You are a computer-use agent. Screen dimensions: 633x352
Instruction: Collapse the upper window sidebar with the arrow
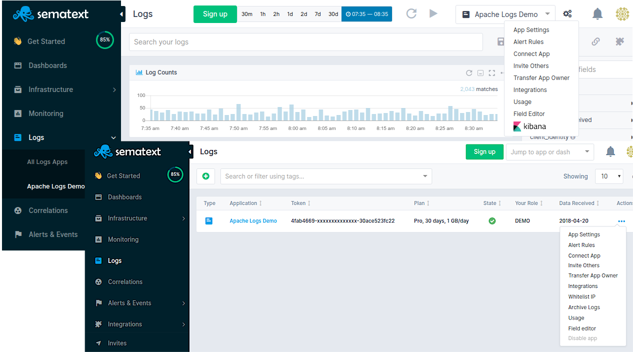(122, 14)
